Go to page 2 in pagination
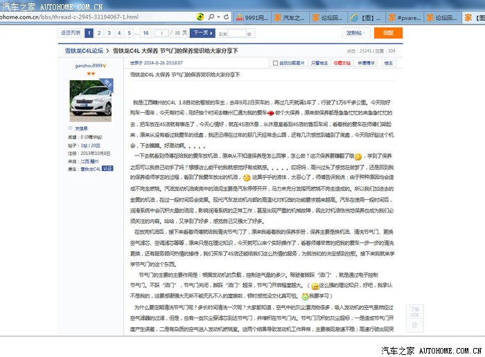Image resolution: width=485 pixels, height=357 pixels. [x=100, y=33]
